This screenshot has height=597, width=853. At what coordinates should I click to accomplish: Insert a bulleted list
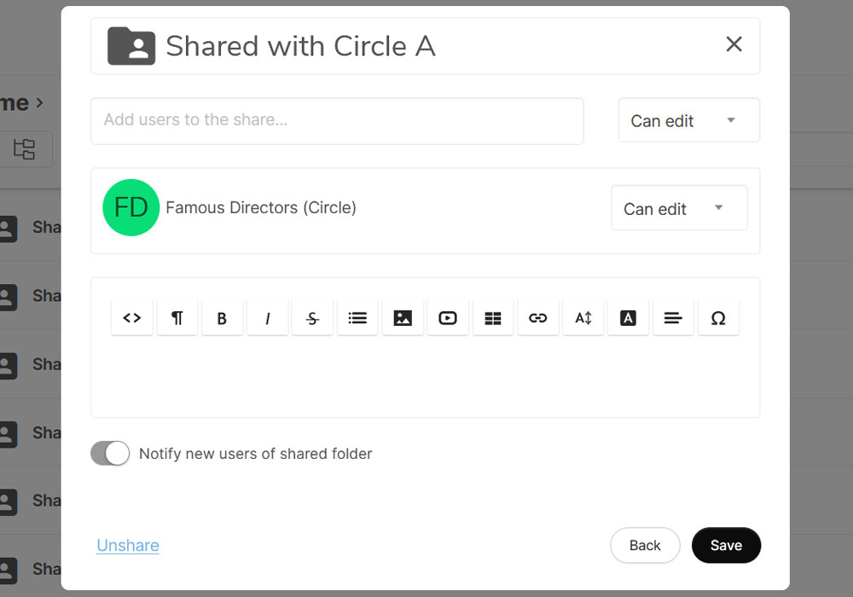pos(357,318)
